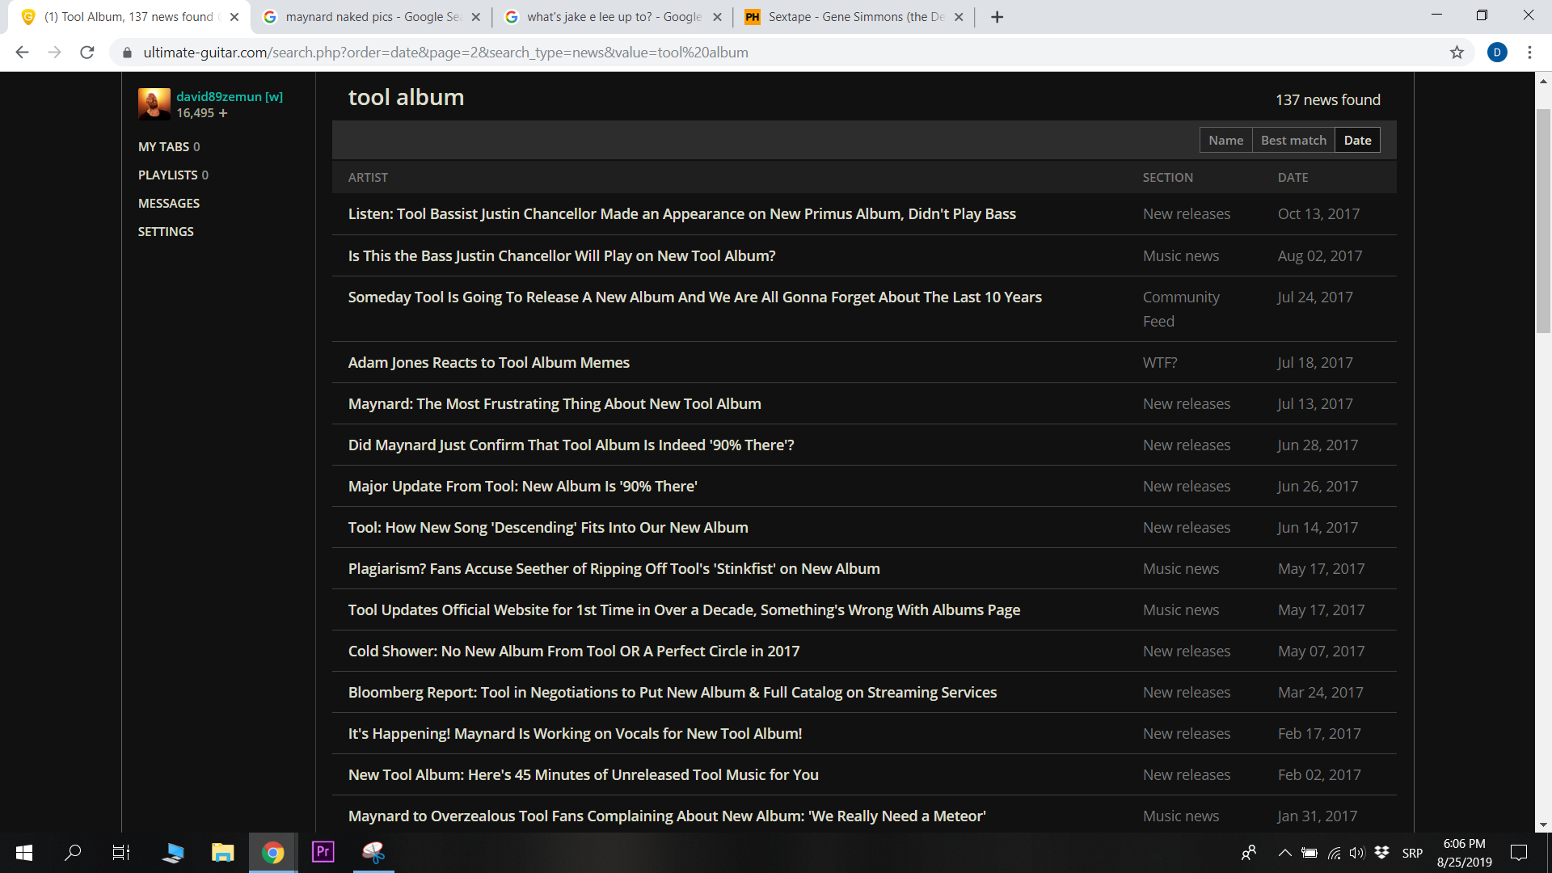Open 'We Really Need a Meteor' article
This screenshot has width=1552, height=873.
[x=666, y=816]
